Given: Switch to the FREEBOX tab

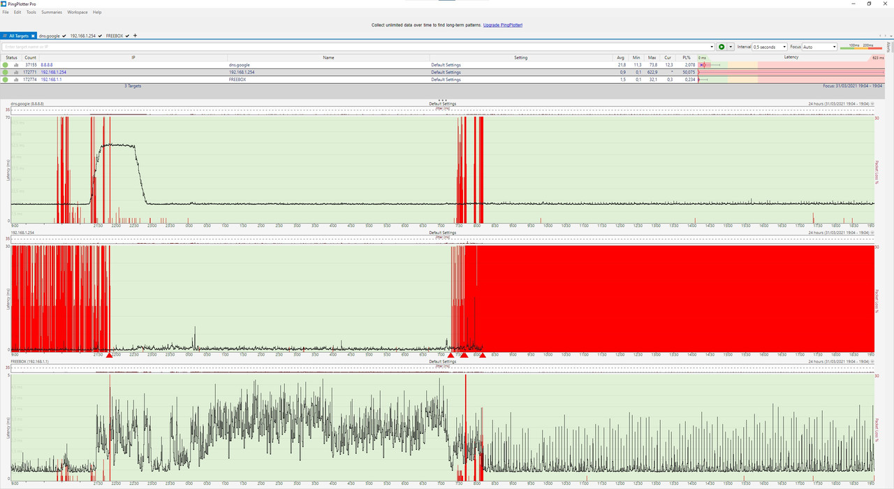Looking at the screenshot, I should (118, 36).
